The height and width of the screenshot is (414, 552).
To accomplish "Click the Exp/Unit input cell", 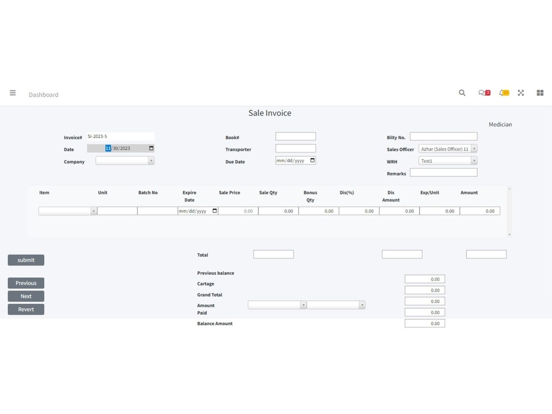I will pyautogui.click(x=440, y=211).
